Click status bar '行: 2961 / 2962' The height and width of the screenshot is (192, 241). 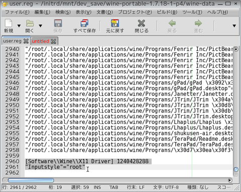pos(20,187)
